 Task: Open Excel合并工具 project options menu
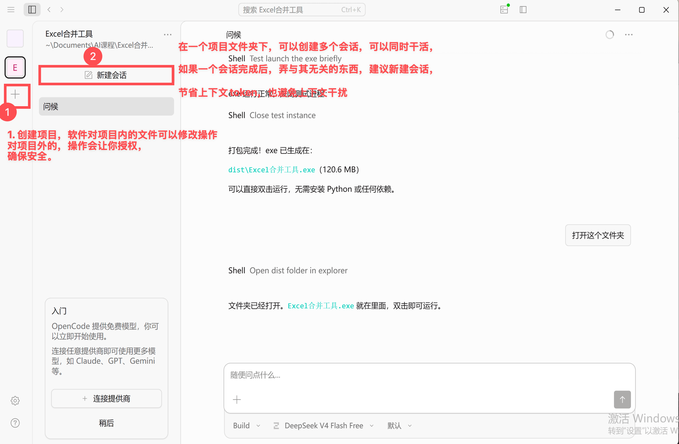pos(168,35)
